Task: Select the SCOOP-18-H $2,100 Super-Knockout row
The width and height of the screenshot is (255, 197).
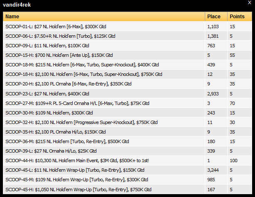Action: click(127, 74)
